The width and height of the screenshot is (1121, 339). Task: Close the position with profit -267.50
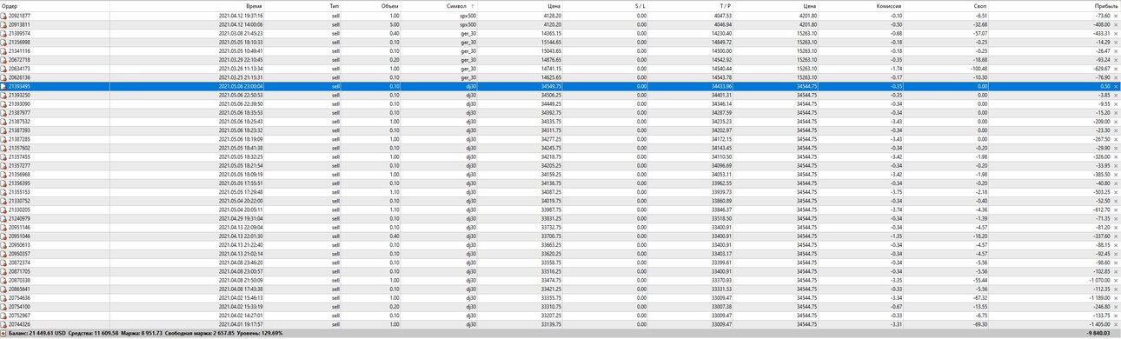tap(1117, 139)
